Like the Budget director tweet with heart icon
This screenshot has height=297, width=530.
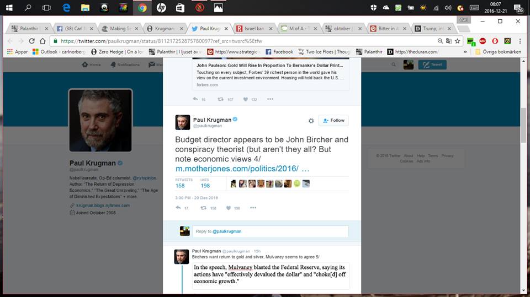[229, 208]
